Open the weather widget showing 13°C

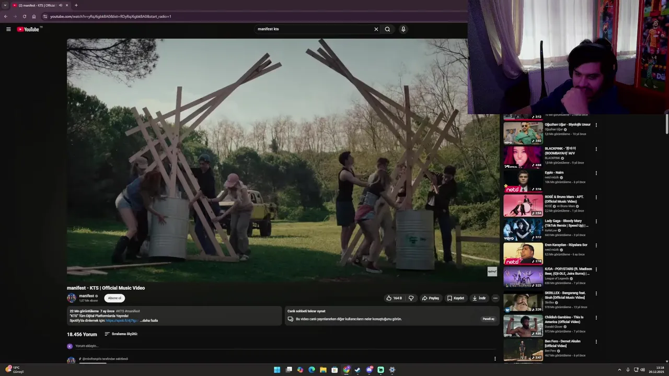15,370
